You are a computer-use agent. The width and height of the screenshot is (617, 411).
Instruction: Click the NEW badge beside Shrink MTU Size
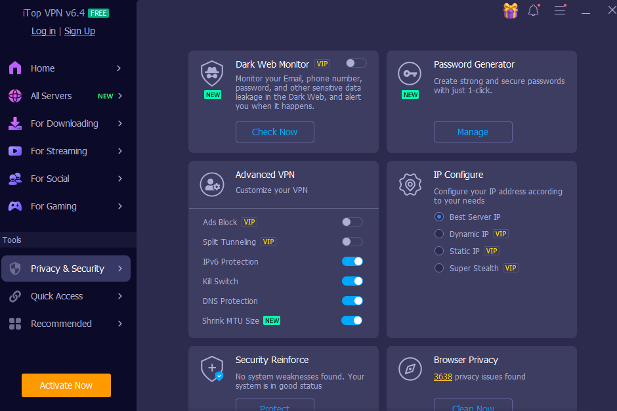(x=272, y=320)
